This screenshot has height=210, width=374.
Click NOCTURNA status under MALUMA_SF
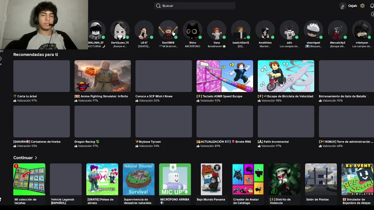(96, 46)
